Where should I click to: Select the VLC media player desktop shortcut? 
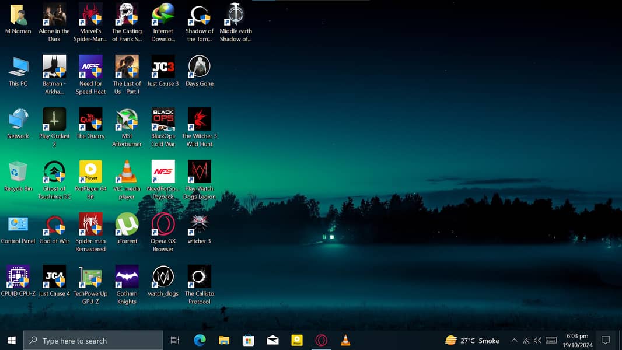(x=127, y=173)
